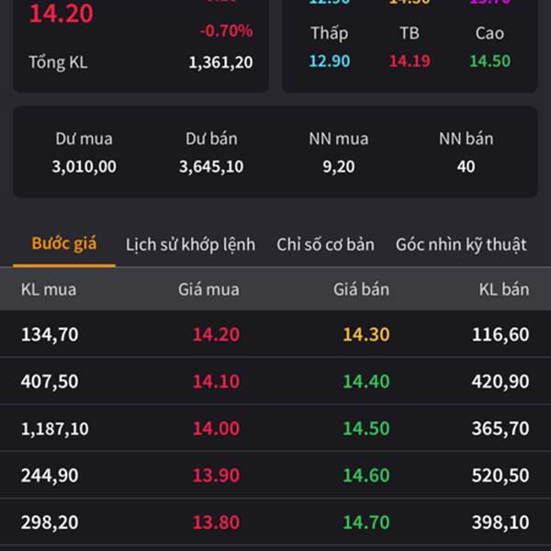Open the Chỉ số cơ bản tab

point(325,244)
